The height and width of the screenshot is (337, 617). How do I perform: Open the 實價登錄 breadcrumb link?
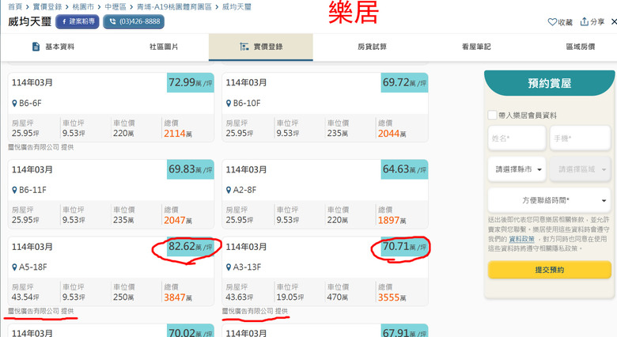pyautogui.click(x=47, y=6)
